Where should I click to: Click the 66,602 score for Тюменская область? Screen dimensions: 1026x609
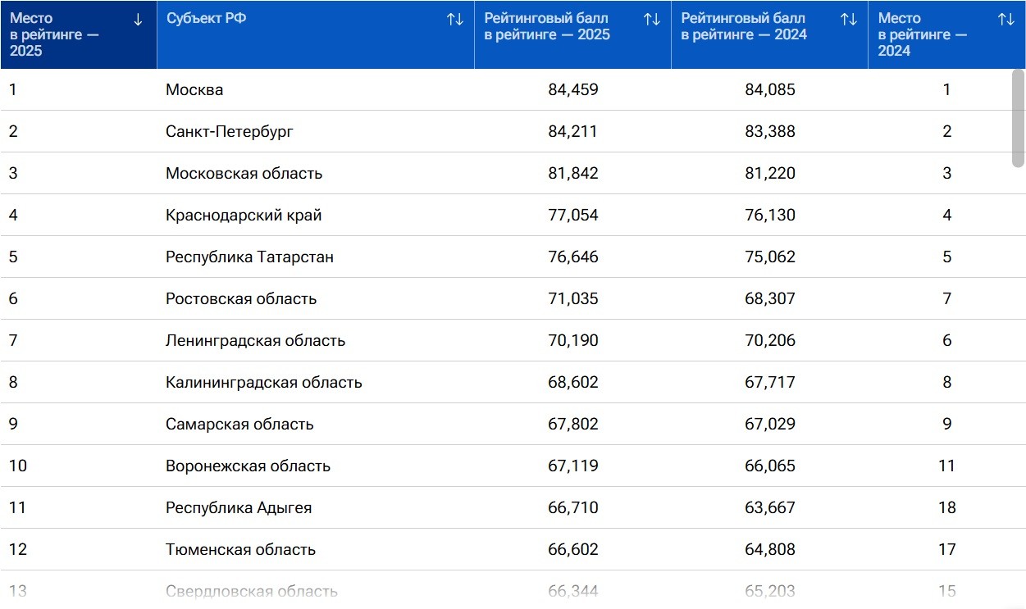tap(572, 550)
